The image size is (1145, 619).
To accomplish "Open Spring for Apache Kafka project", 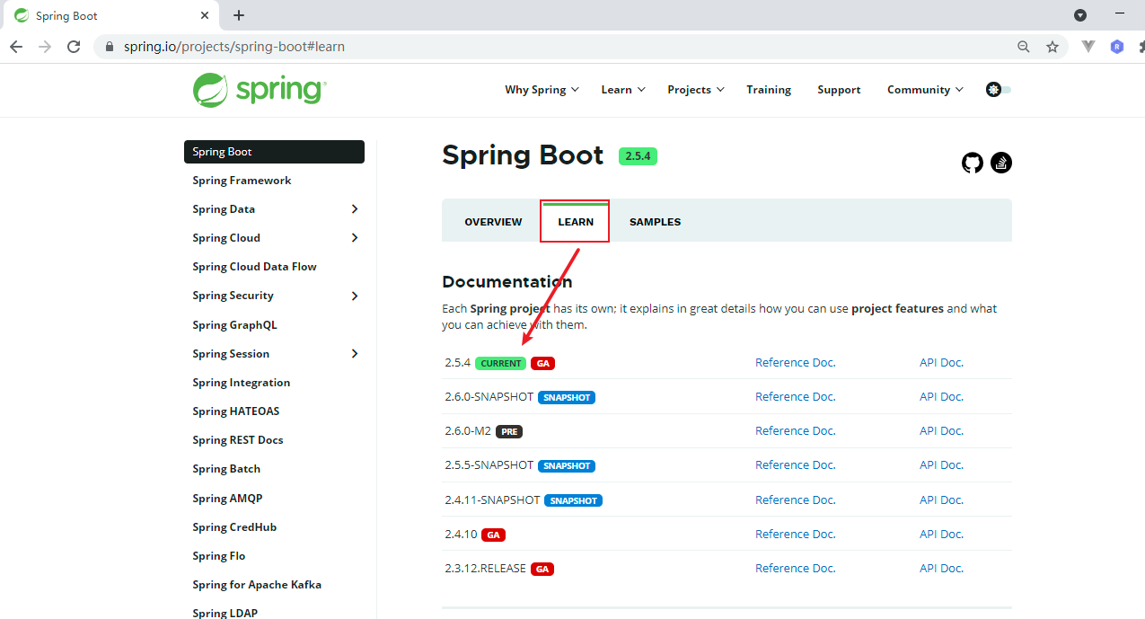I will [x=257, y=585].
